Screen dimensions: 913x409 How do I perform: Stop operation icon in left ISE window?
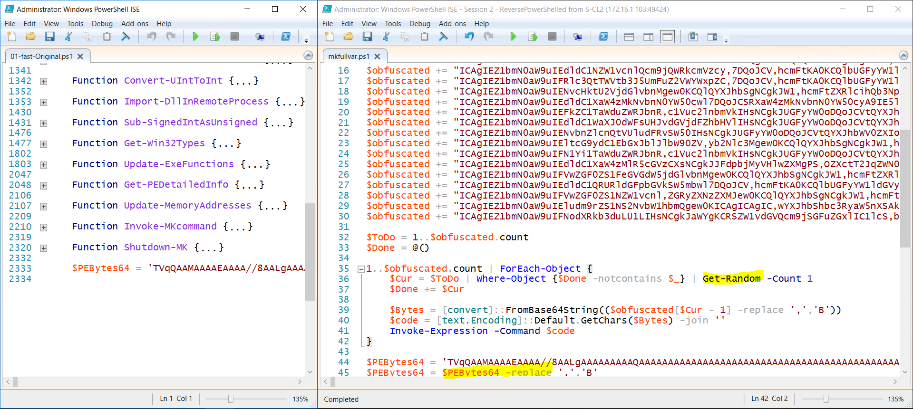point(234,37)
